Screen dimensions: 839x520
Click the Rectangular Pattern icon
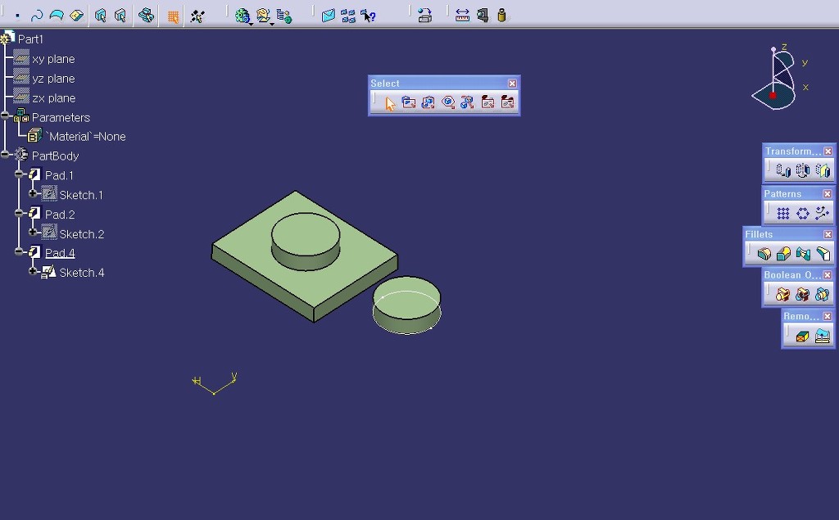(783, 213)
